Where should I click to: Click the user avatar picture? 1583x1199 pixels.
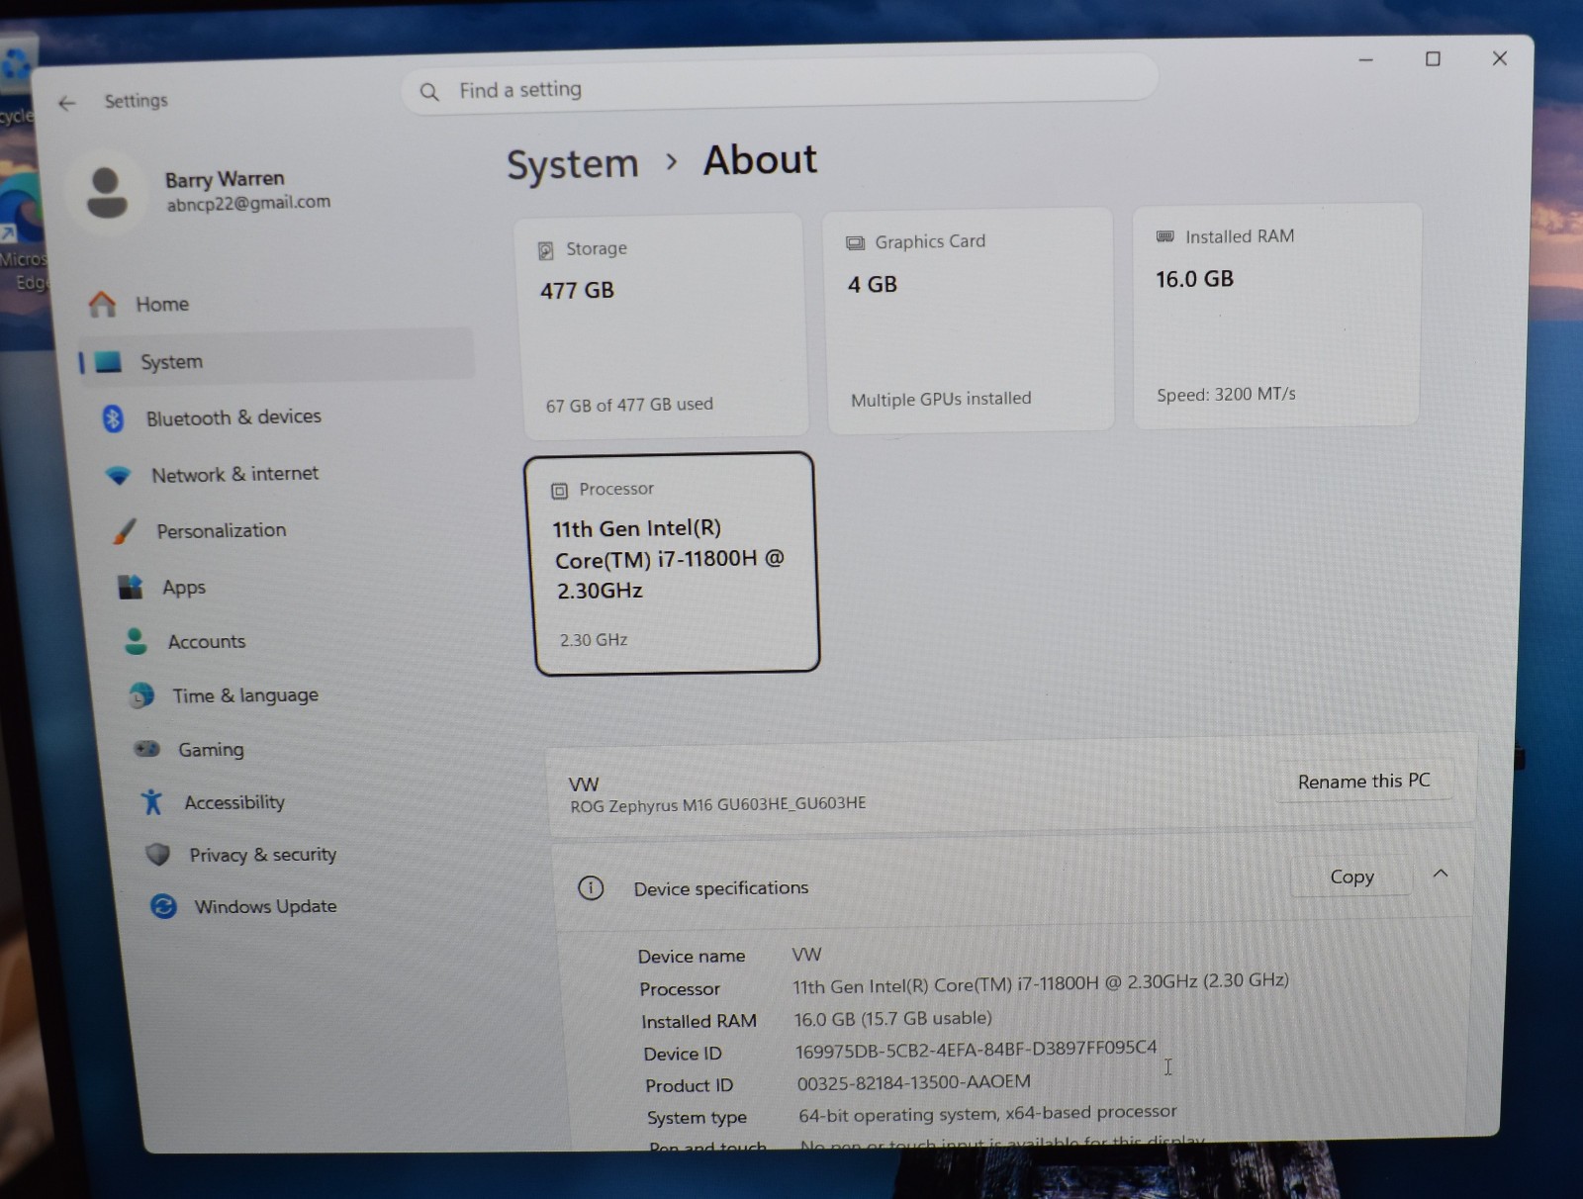tap(107, 192)
